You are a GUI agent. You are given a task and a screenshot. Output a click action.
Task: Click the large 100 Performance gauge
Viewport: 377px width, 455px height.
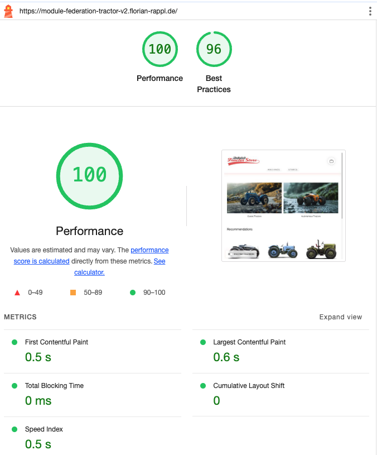(90, 176)
